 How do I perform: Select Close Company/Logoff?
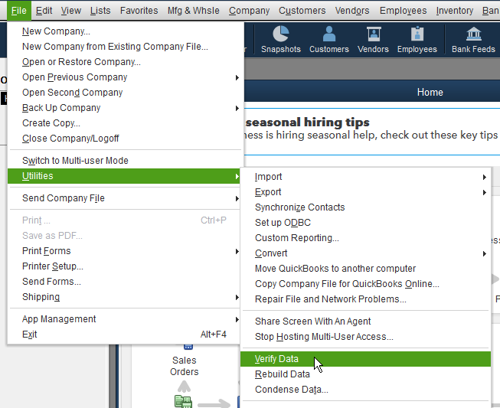click(126, 139)
